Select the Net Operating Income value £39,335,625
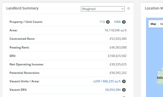163x97 pixels. point(118,64)
